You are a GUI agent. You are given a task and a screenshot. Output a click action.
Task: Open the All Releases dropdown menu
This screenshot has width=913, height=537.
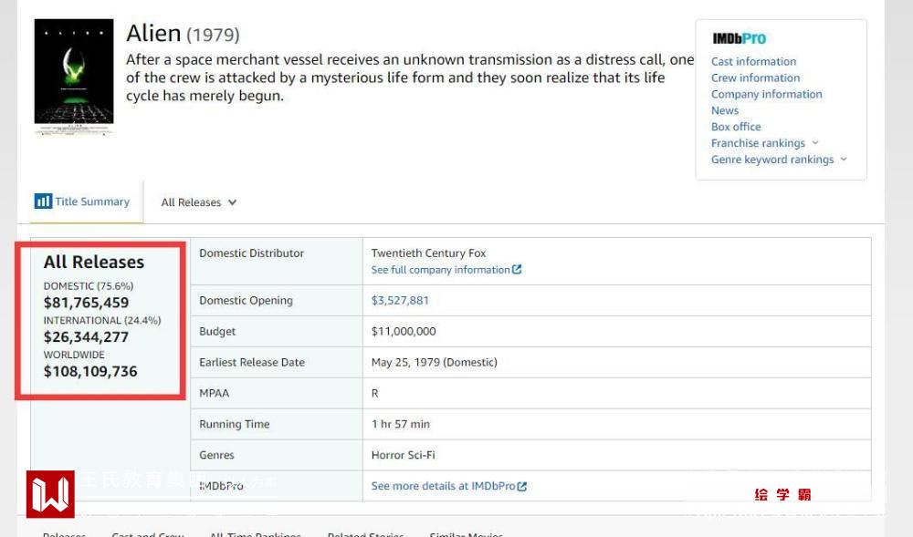(x=199, y=202)
